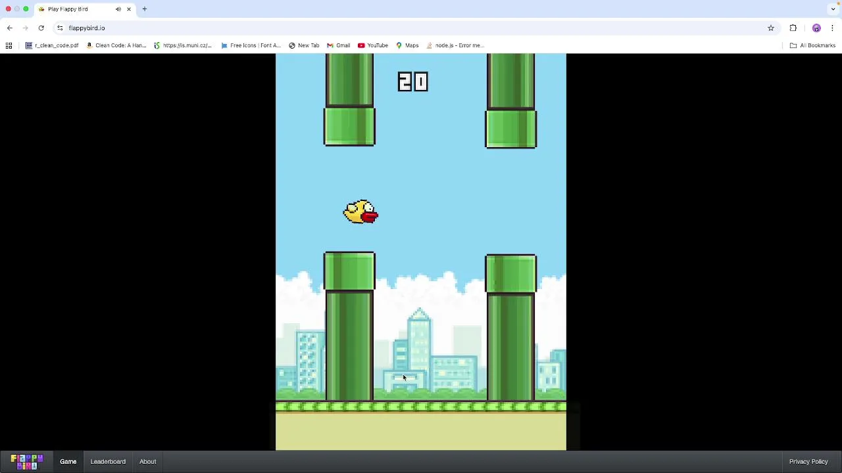
Task: Open the Free Icons | Font A... bookmark
Action: click(251, 45)
